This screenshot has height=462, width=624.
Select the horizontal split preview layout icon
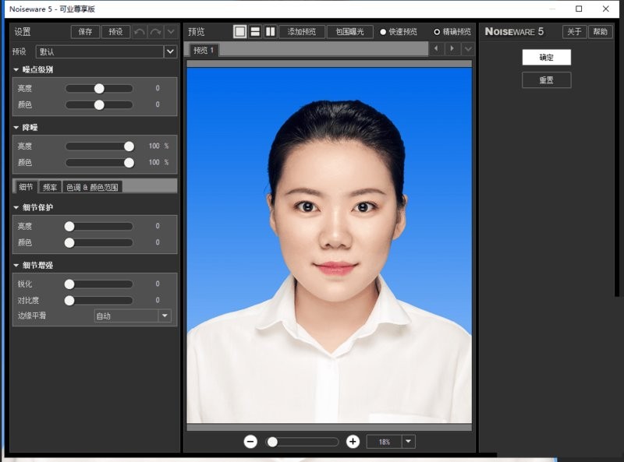[255, 32]
